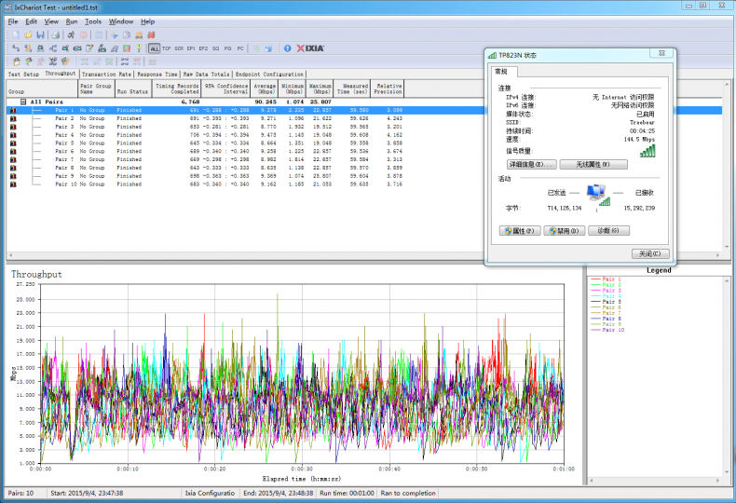736x503 pixels.
Task: Click the 详细信息 button in TP823N dialog
Action: point(532,164)
